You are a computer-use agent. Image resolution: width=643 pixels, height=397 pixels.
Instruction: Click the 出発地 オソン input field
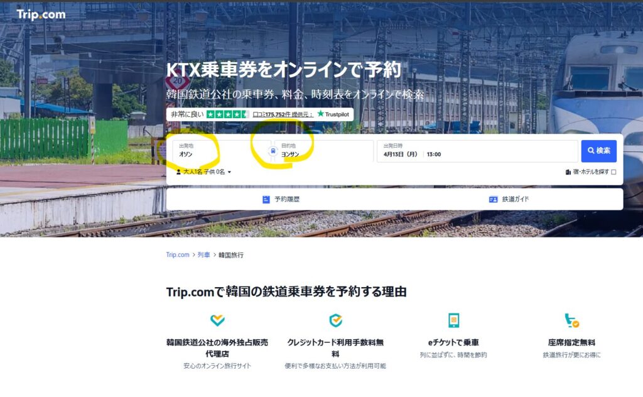point(217,151)
